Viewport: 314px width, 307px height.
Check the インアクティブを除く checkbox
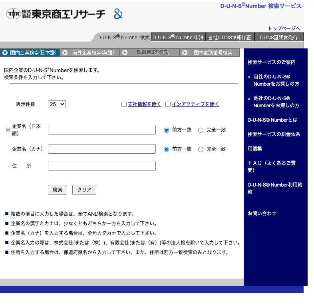pyautogui.click(x=168, y=104)
